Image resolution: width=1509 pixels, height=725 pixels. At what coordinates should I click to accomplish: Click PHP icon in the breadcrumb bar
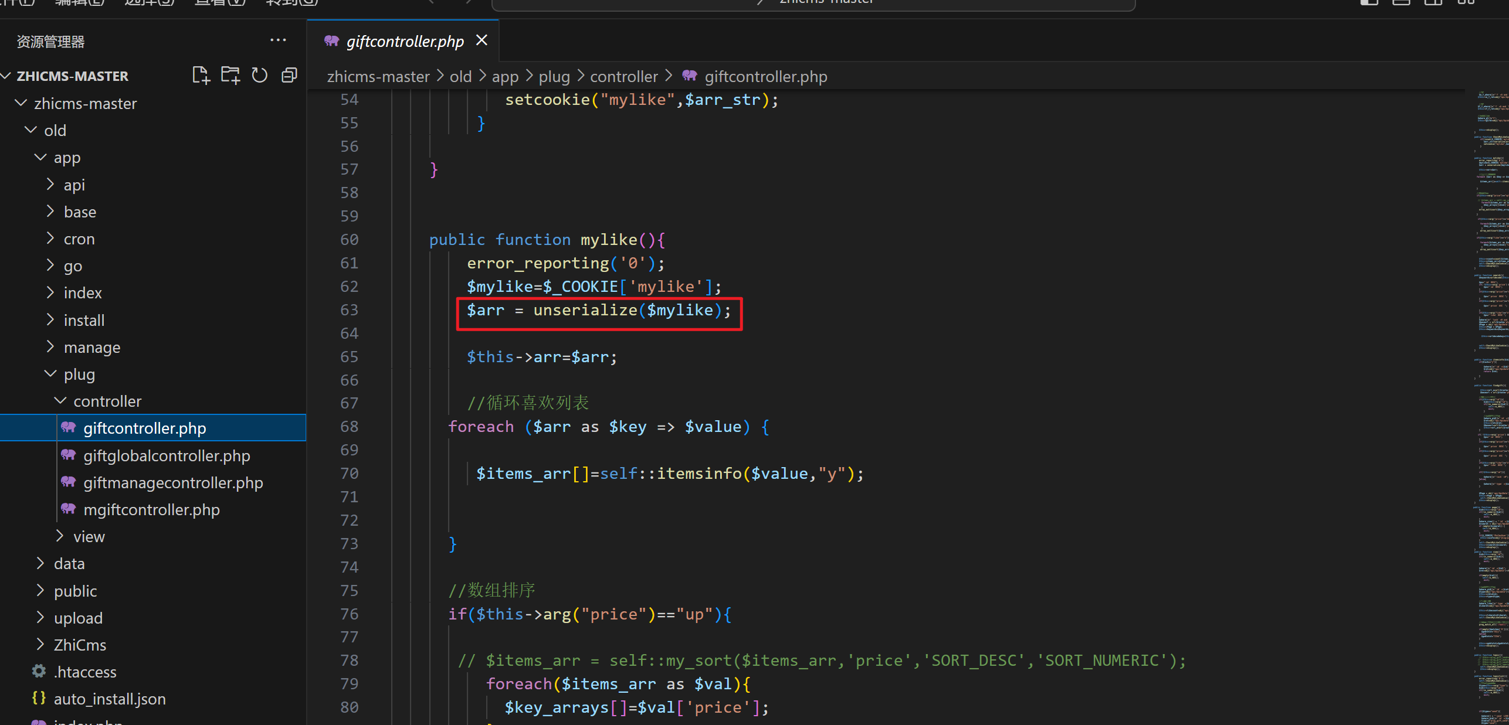[x=690, y=76]
